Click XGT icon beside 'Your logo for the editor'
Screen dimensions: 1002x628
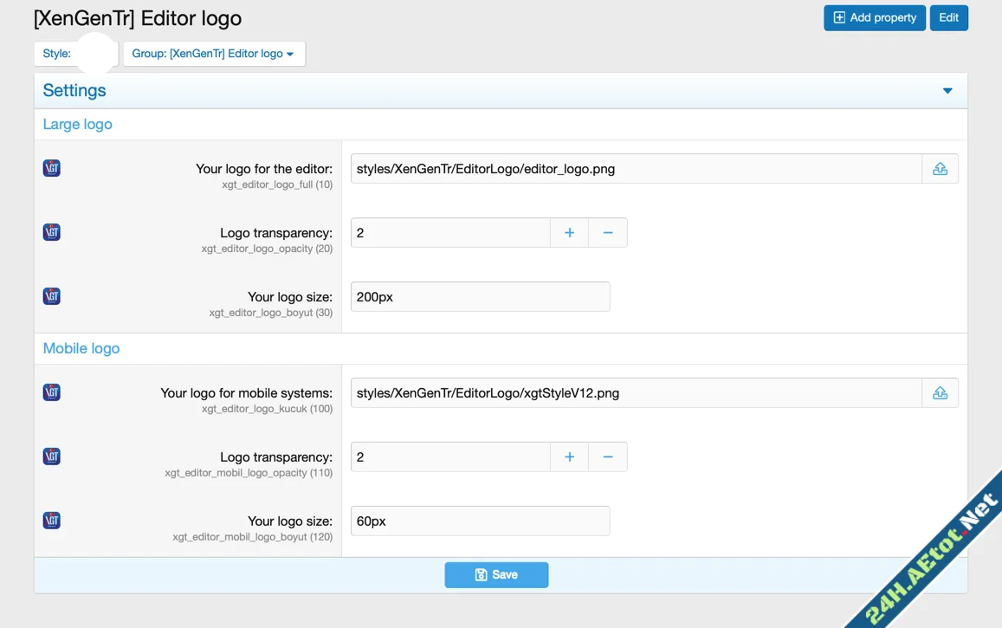pos(52,168)
